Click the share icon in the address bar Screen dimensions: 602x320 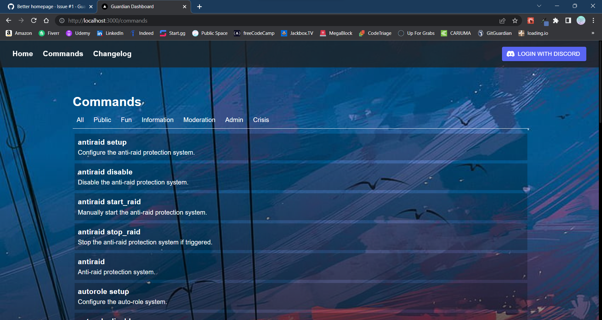502,21
